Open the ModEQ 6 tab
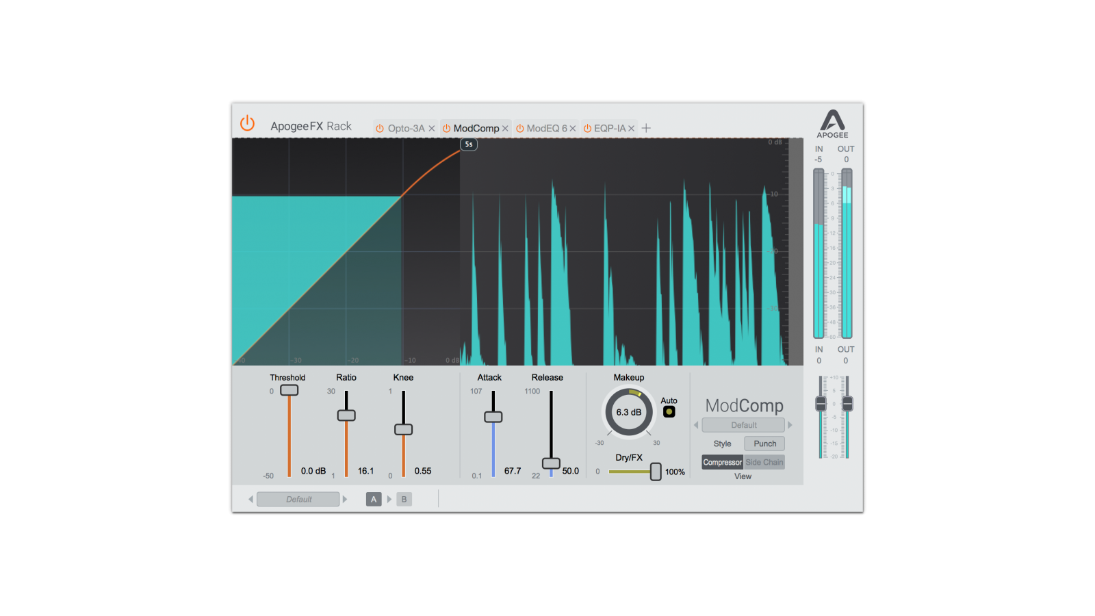The width and height of the screenshot is (1095, 616). (x=547, y=128)
